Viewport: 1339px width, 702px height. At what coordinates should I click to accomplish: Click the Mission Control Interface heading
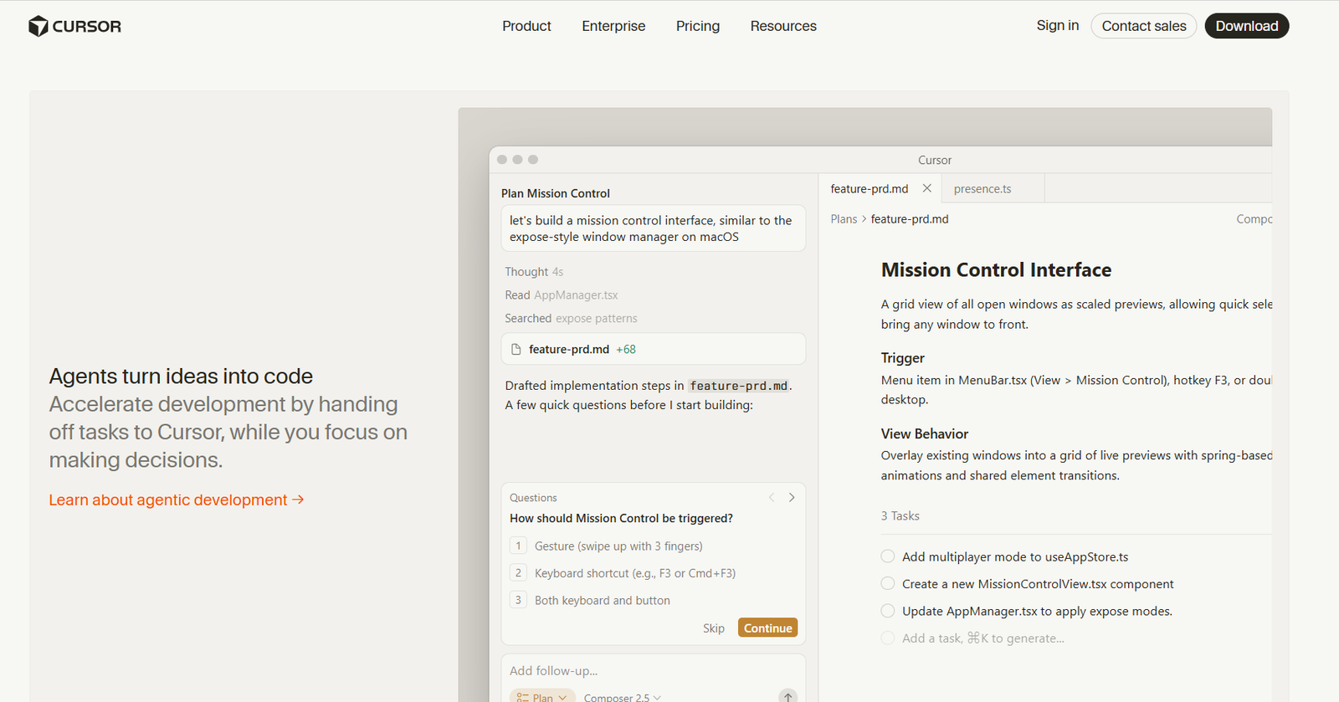click(x=996, y=270)
